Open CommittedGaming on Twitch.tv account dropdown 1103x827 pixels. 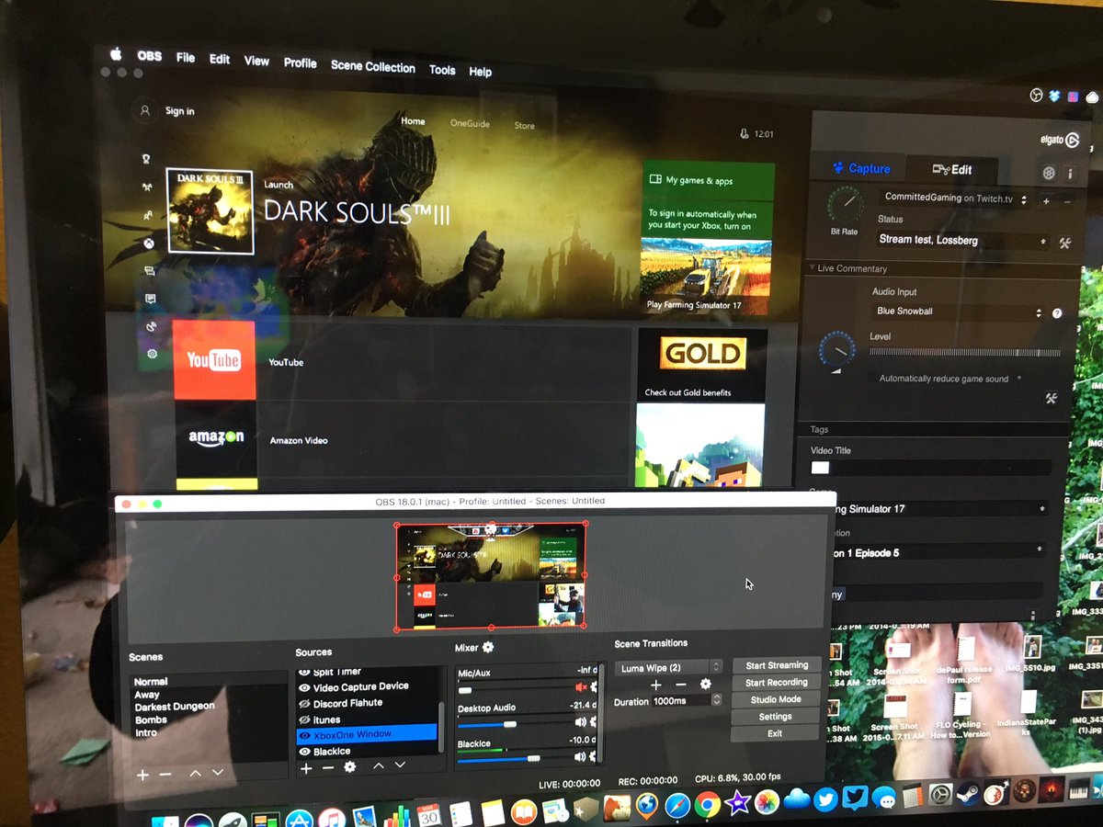[x=954, y=198]
